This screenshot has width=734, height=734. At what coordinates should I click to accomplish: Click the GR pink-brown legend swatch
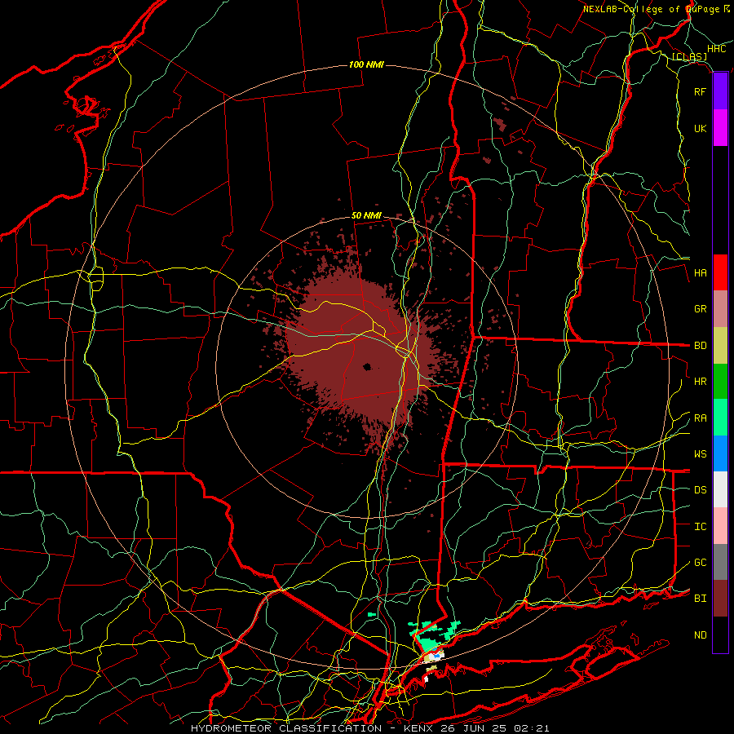[720, 308]
